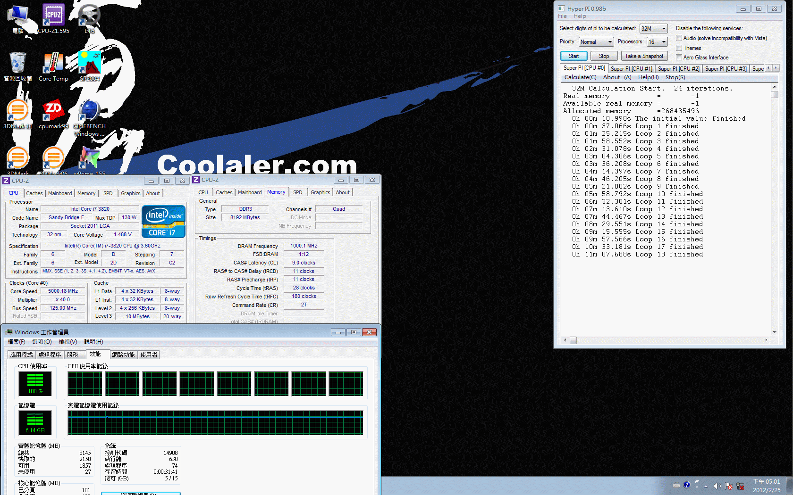
Task: Click the 'The initial value finished' output line
Action: (658, 119)
